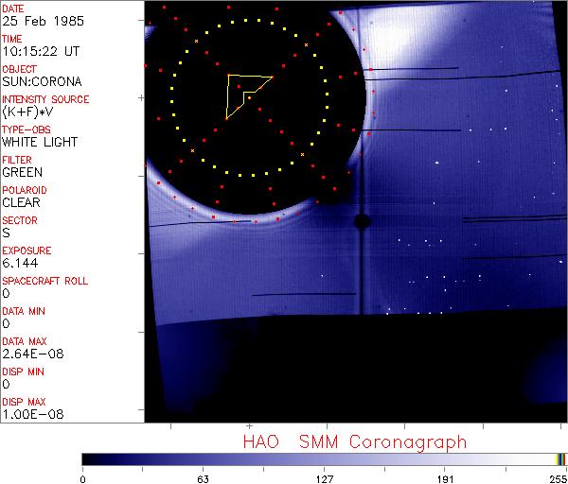This screenshot has height=484, width=568.
Task: Click the 127 tick label on the colorbar
Action: 324,477
